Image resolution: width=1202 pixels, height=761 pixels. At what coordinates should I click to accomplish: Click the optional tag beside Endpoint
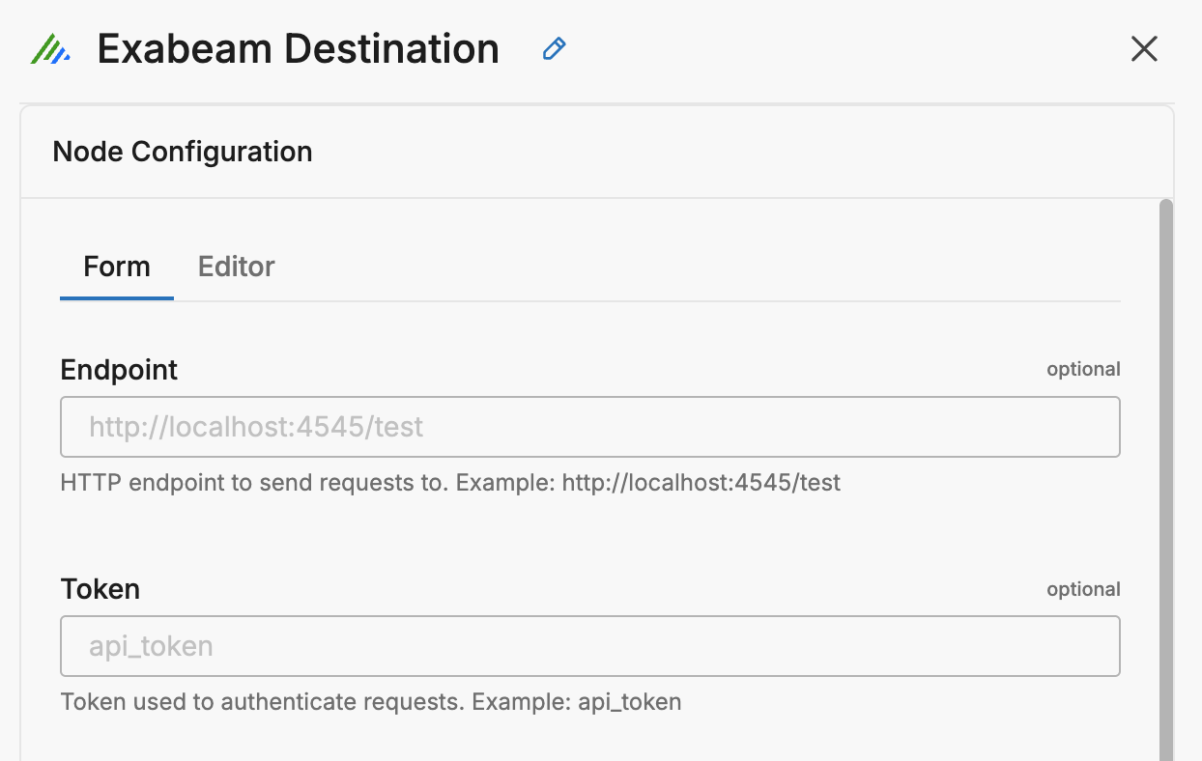tap(1084, 369)
